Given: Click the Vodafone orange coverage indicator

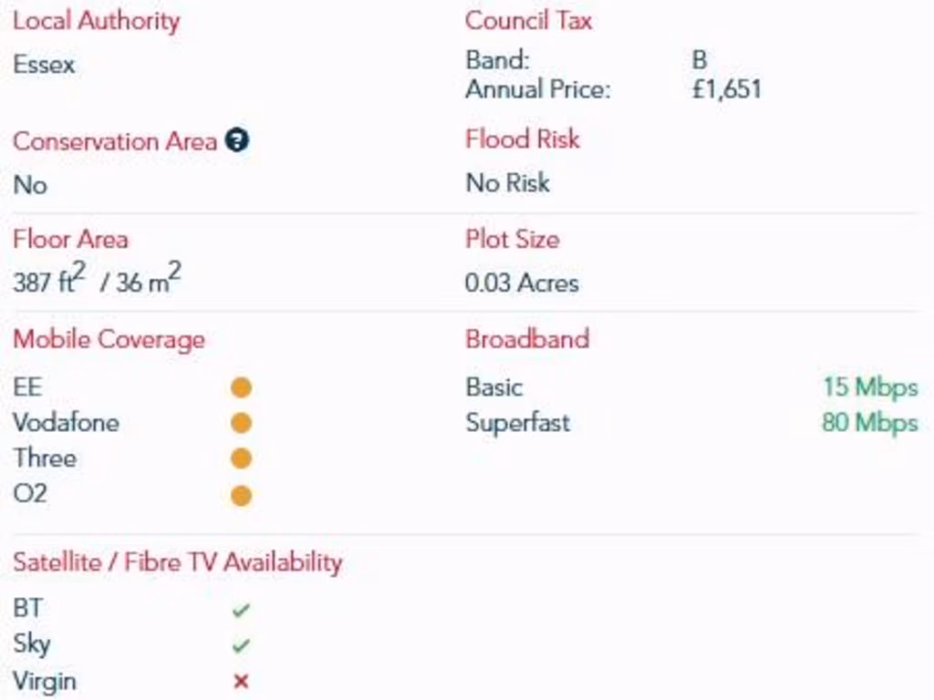Looking at the screenshot, I should [241, 423].
